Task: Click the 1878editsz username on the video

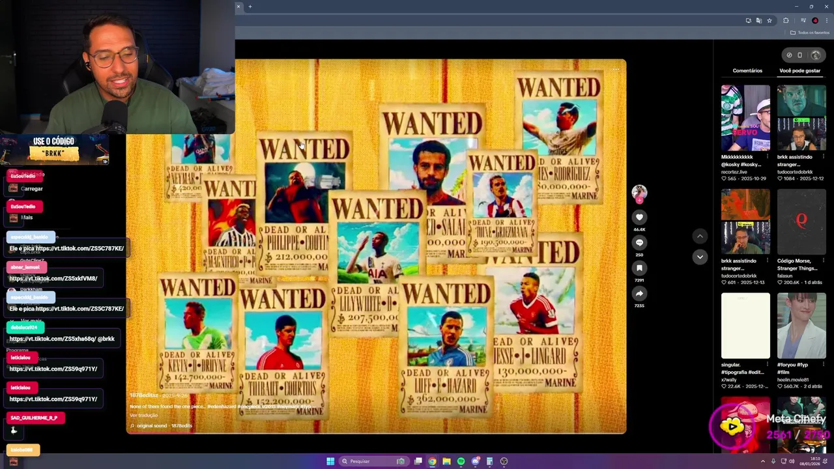Action: [x=145, y=395]
